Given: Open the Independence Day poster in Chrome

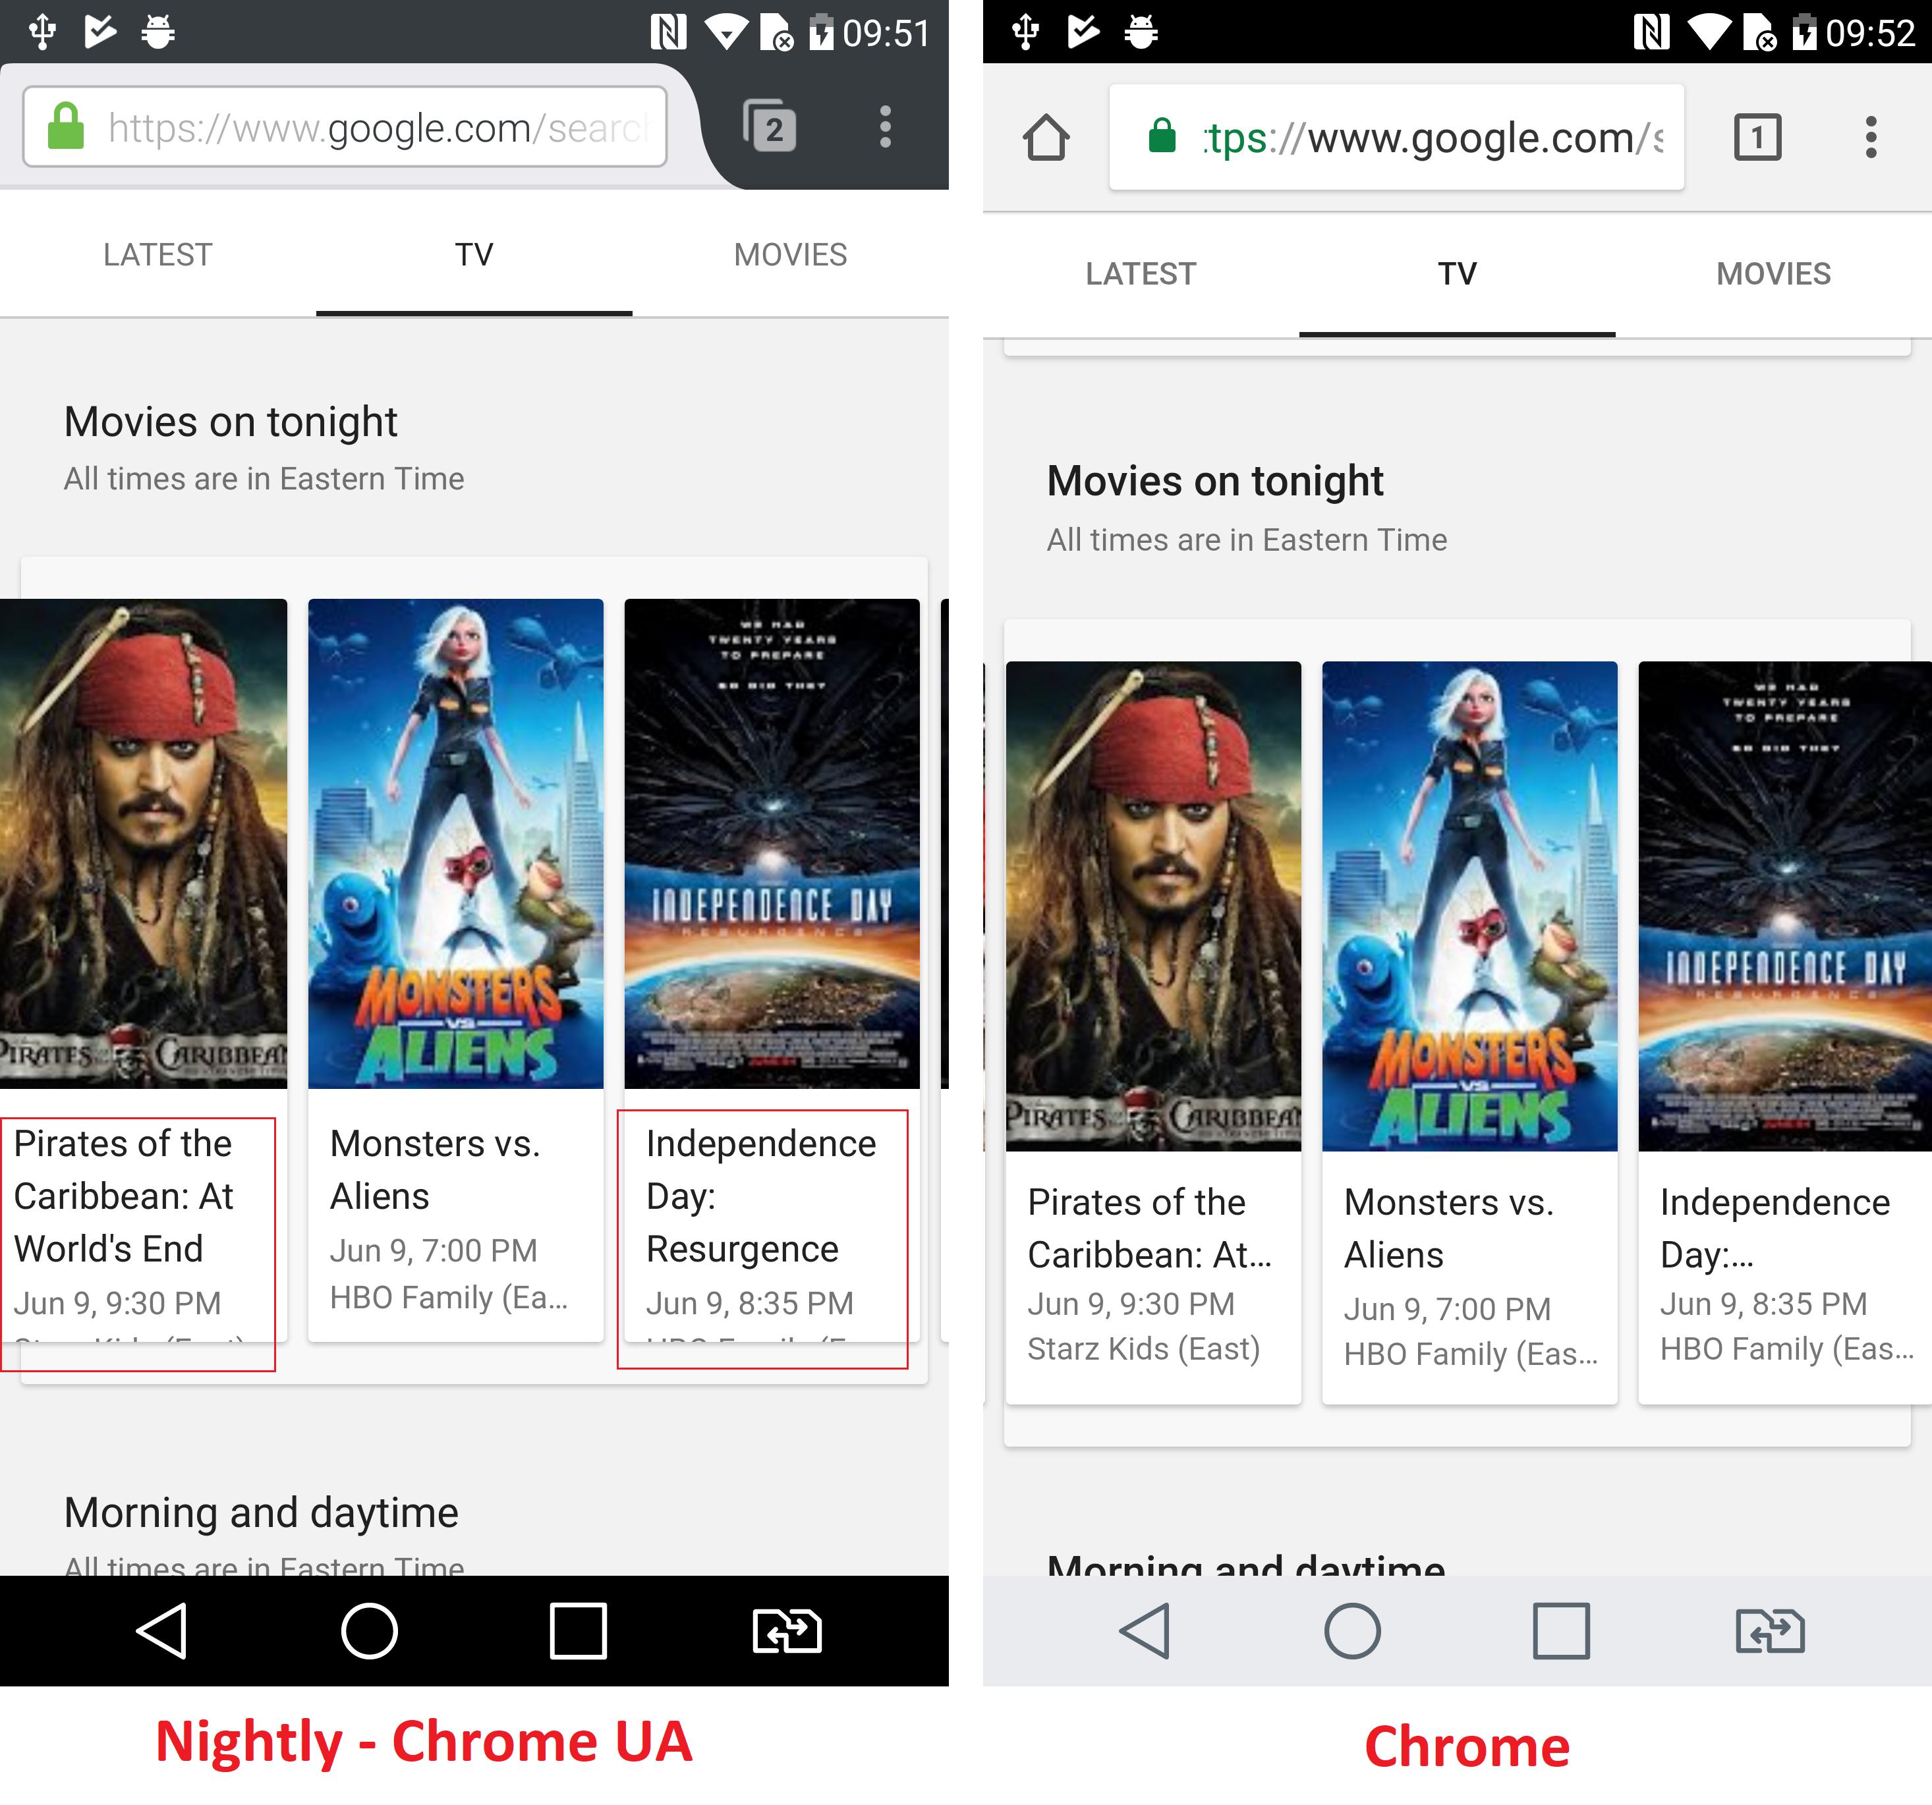Looking at the screenshot, I should [x=1785, y=906].
